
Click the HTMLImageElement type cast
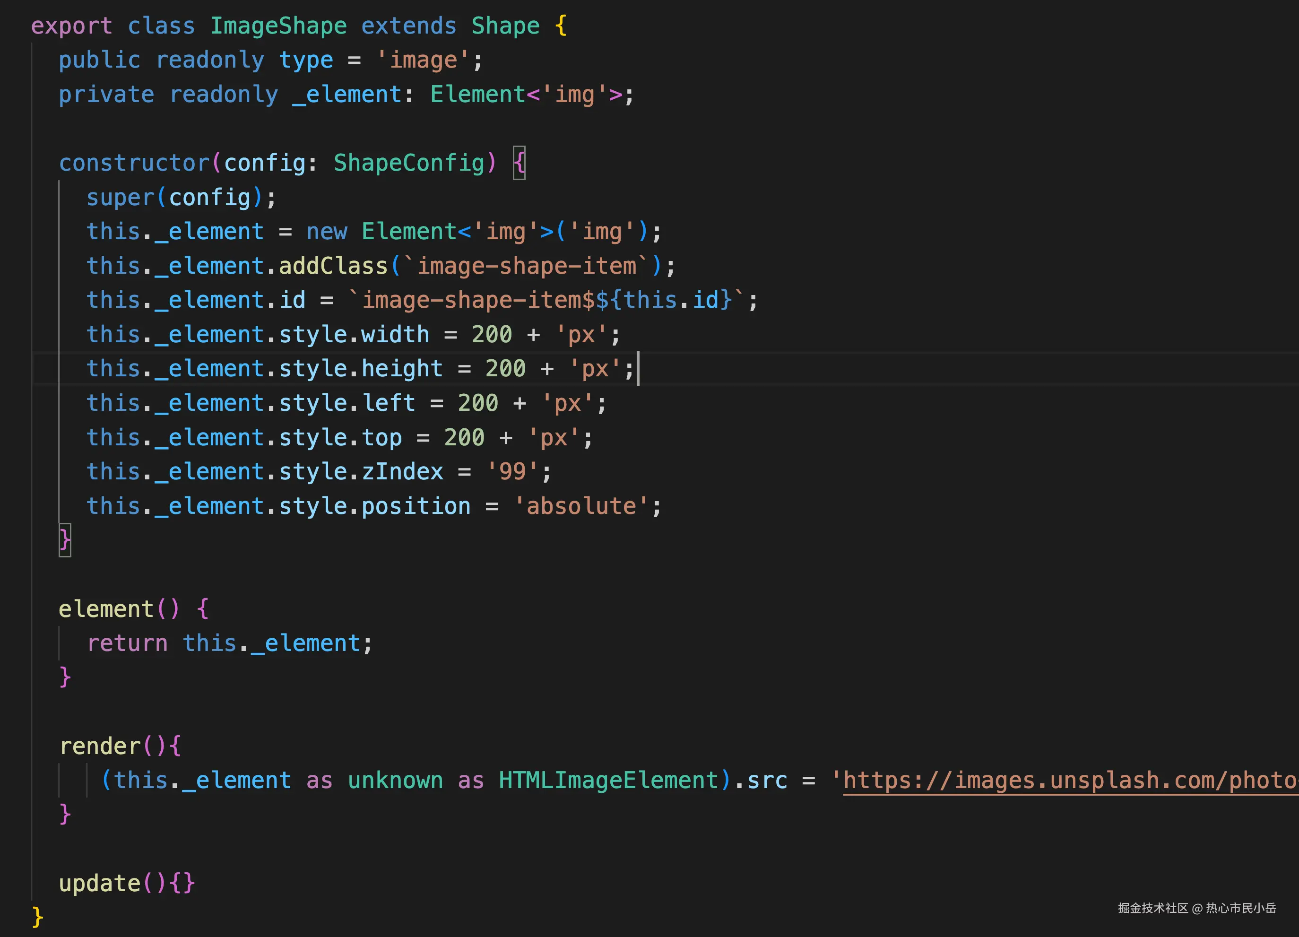coord(608,781)
